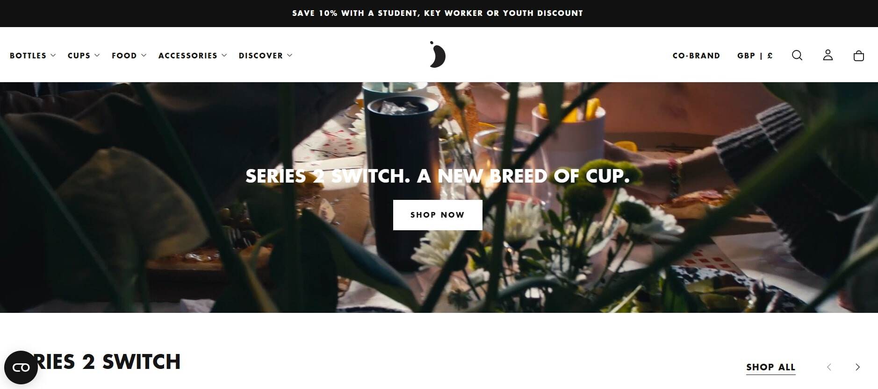Expand the Food menu
This screenshot has width=878, height=389.
[x=129, y=56]
